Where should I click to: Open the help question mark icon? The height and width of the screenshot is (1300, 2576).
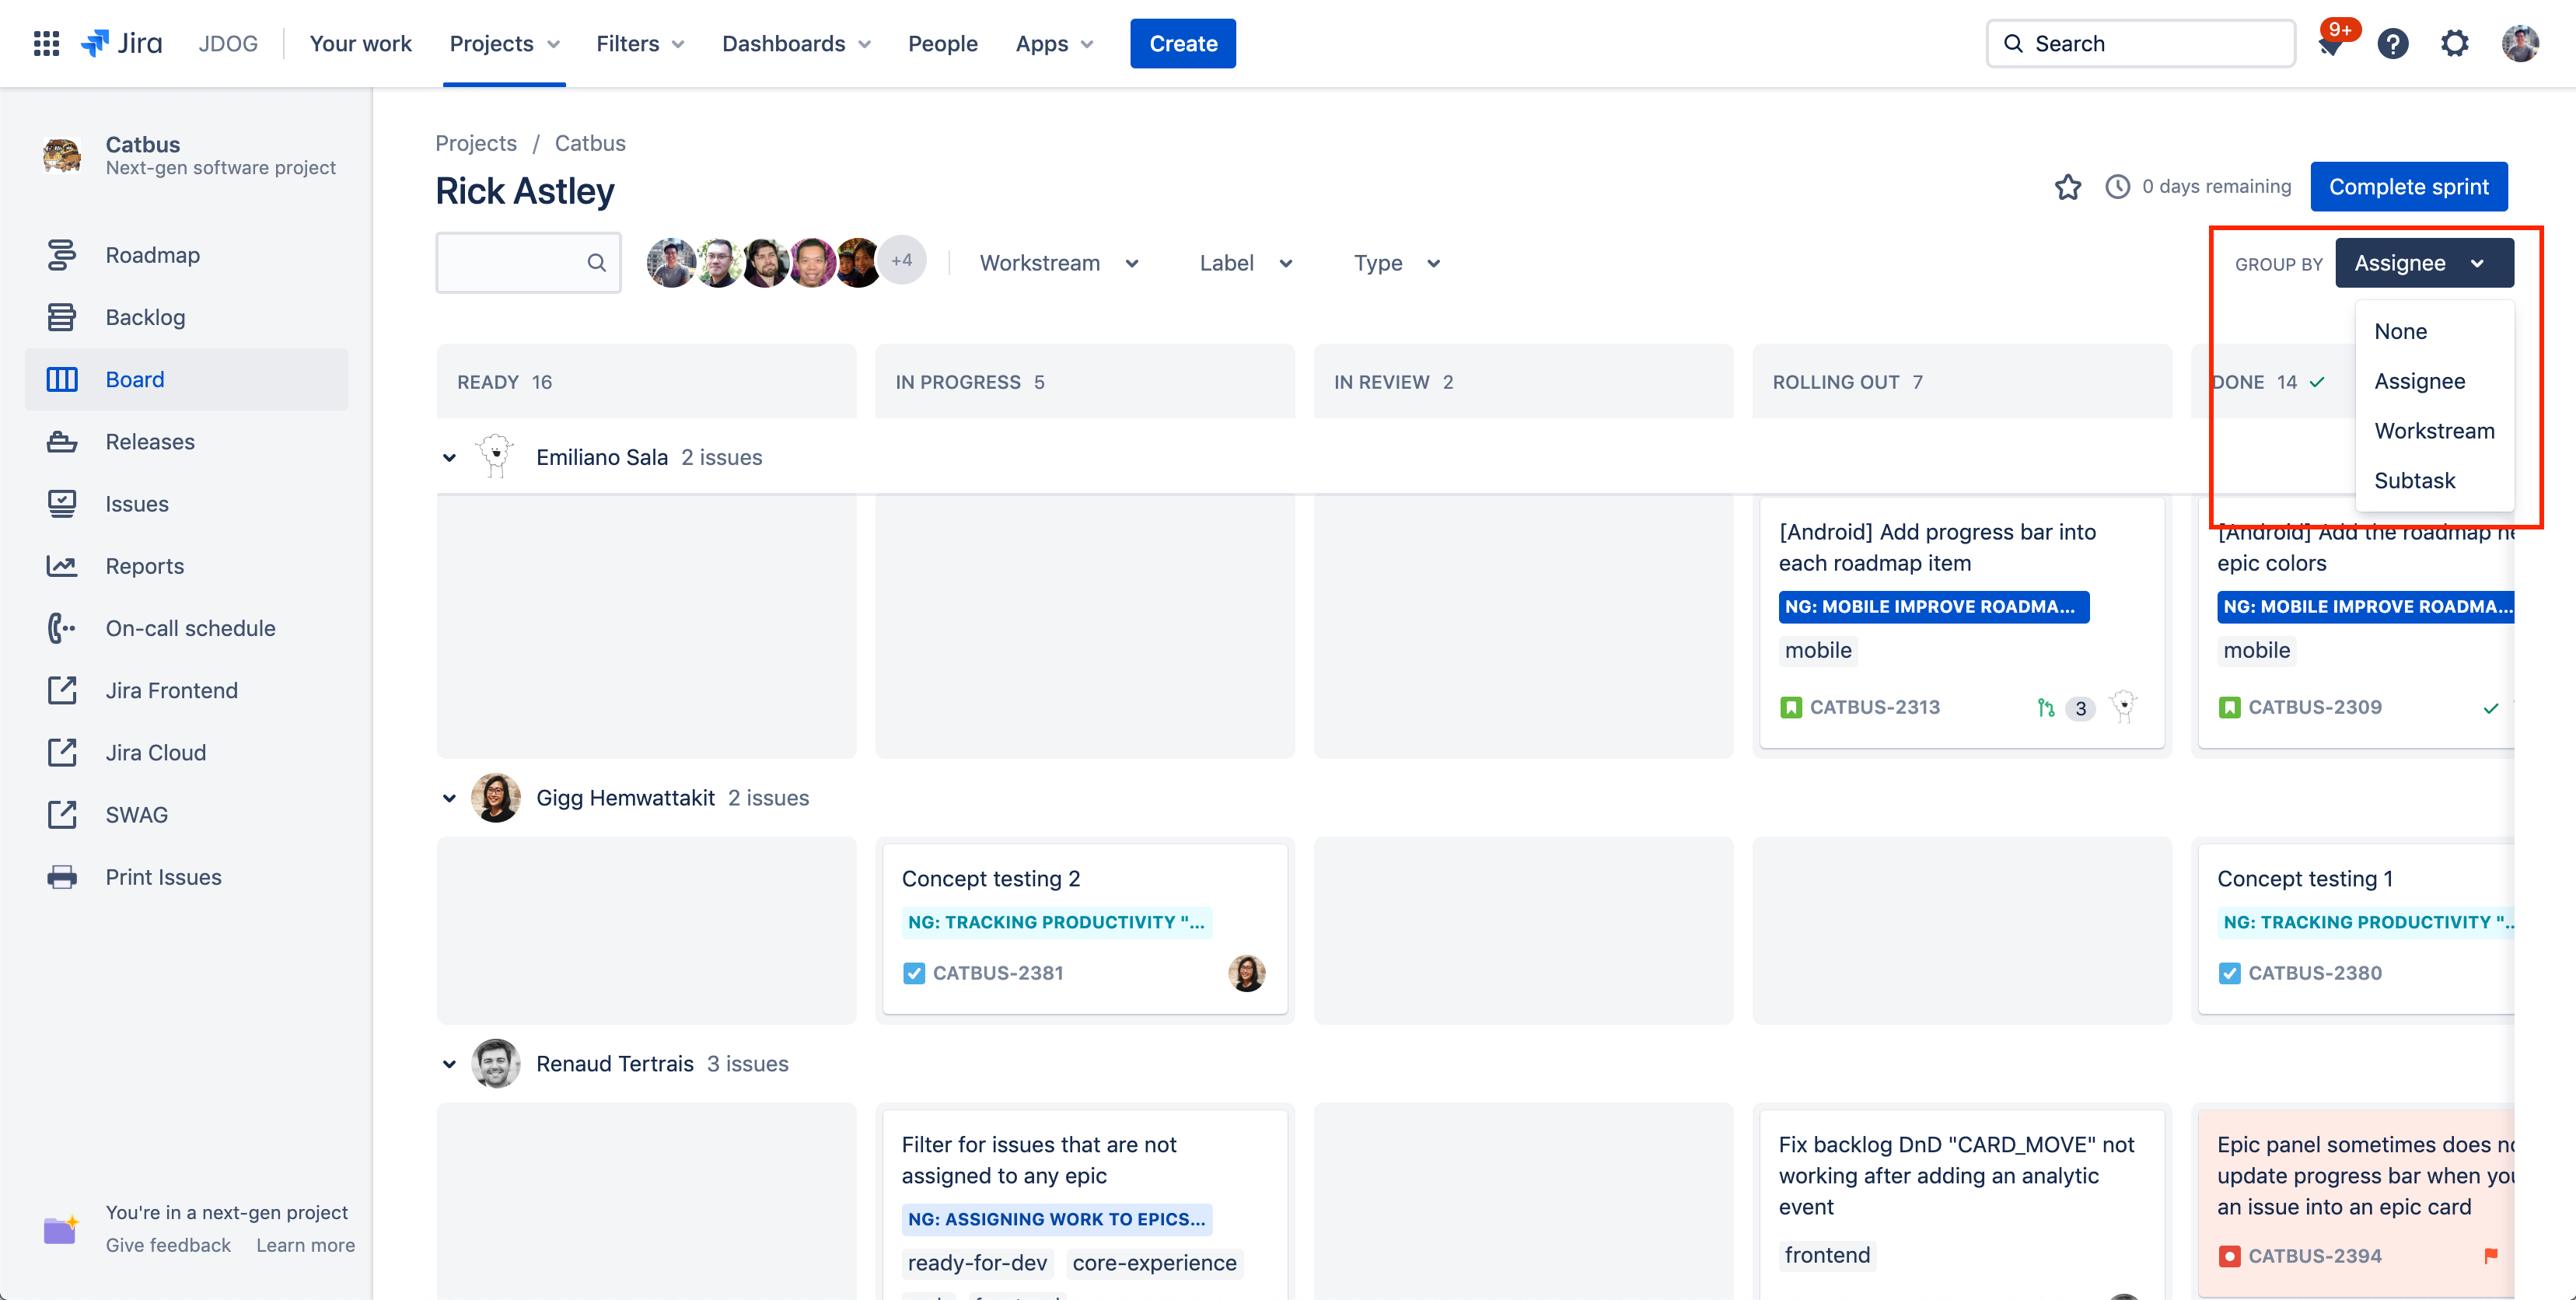pos(2393,44)
